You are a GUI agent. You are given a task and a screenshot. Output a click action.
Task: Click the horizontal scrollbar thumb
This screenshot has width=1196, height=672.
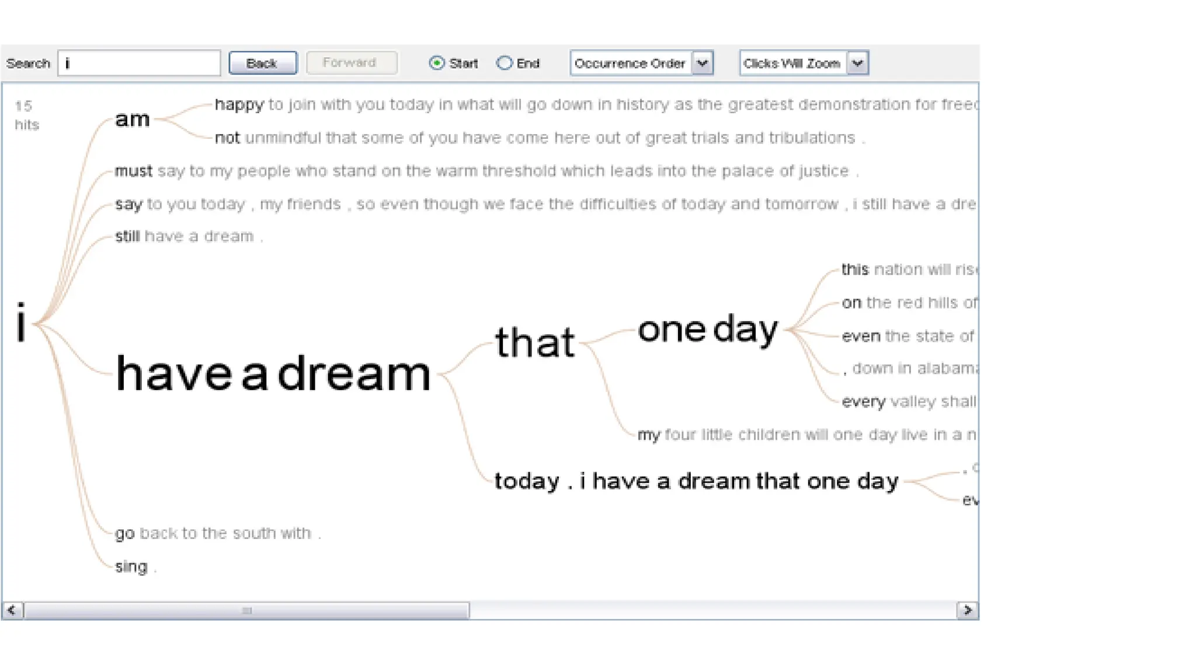pyautogui.click(x=246, y=610)
